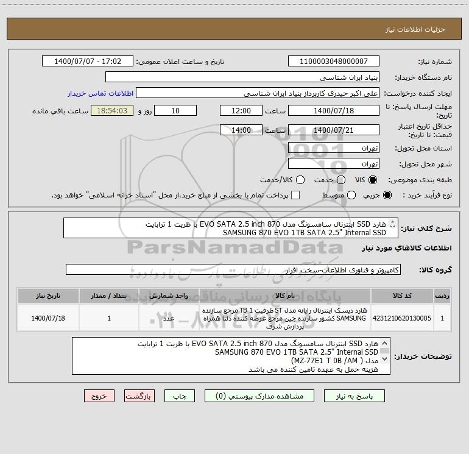Click scroll-up arrow in buyer notes box
This screenshot has width=469, height=454.
[x=385, y=343]
